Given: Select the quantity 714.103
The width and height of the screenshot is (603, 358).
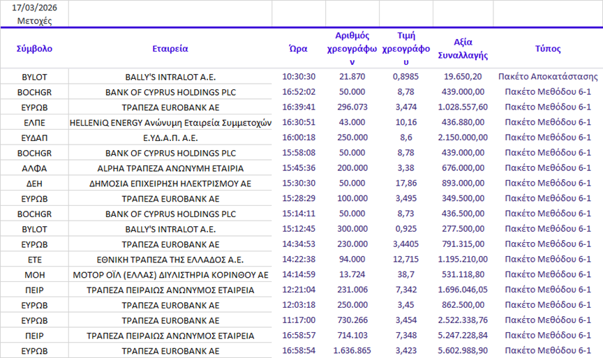Looking at the screenshot, I should (352, 335).
